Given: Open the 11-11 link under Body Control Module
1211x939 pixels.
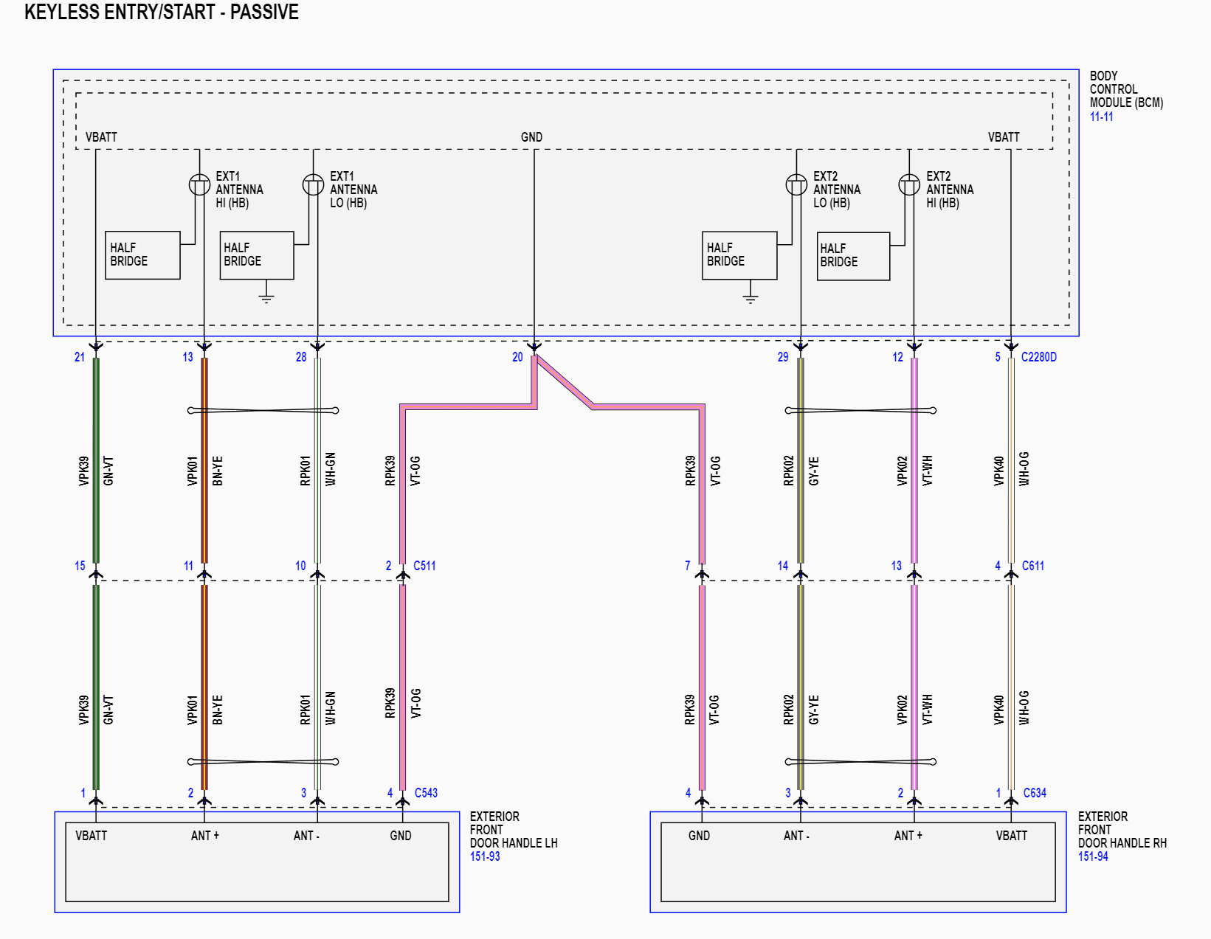Looking at the screenshot, I should click(1101, 117).
